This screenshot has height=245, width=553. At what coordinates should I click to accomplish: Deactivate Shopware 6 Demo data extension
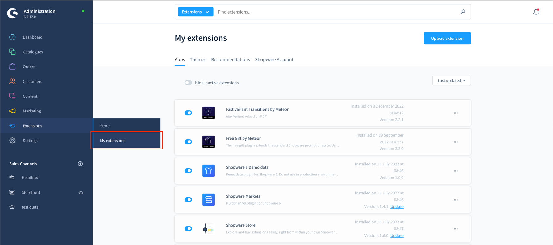coord(188,171)
